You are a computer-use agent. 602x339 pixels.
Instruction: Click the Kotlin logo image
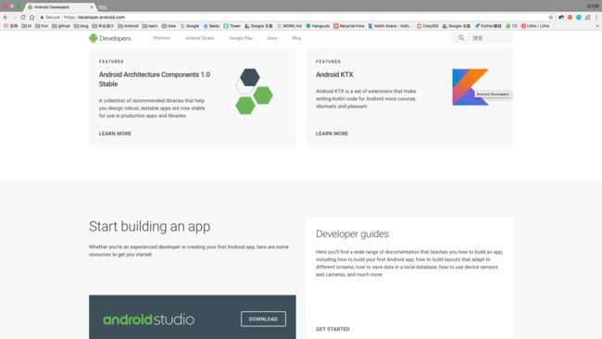[470, 87]
